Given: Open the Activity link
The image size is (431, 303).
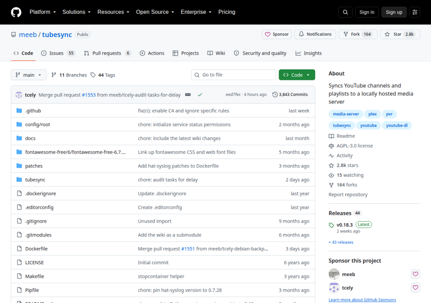Looking at the screenshot, I should pyautogui.click(x=341, y=156).
